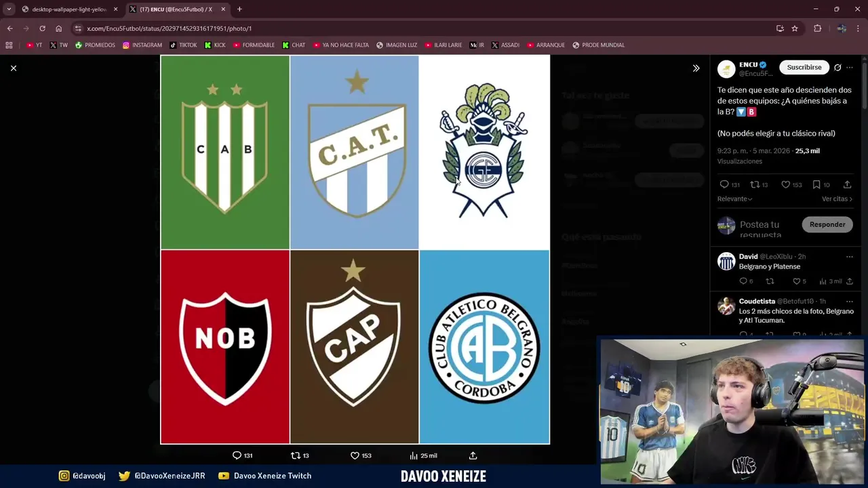This screenshot has width=868, height=488.
Task: Open the tab search dropdown arrow
Action: [9, 9]
